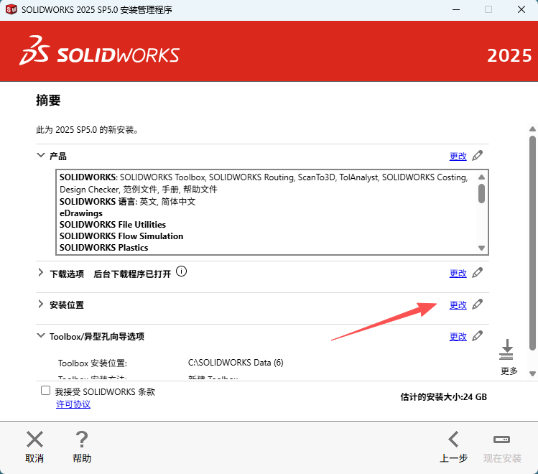The width and height of the screenshot is (538, 474).
Task: Collapse the 产品 section
Action: click(41, 155)
